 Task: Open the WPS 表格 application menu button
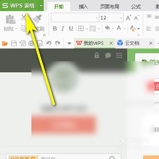click(19, 6)
